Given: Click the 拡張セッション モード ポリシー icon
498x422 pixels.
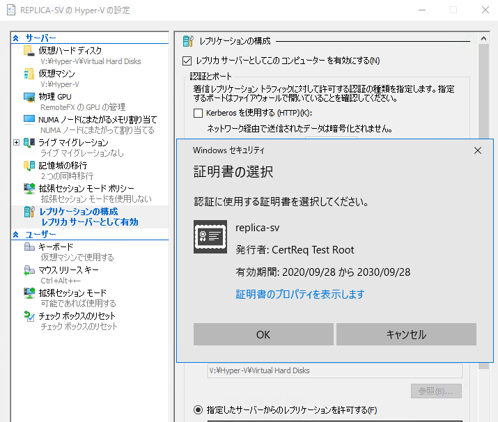Looking at the screenshot, I should 29,188.
